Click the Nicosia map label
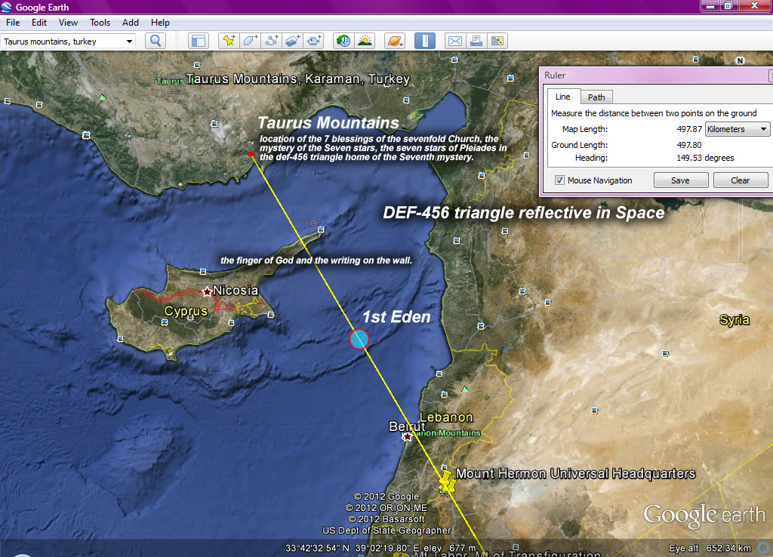773x557 pixels. [x=236, y=291]
